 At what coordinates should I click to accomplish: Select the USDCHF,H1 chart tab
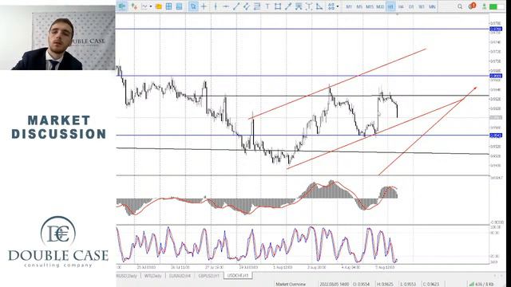(238, 276)
